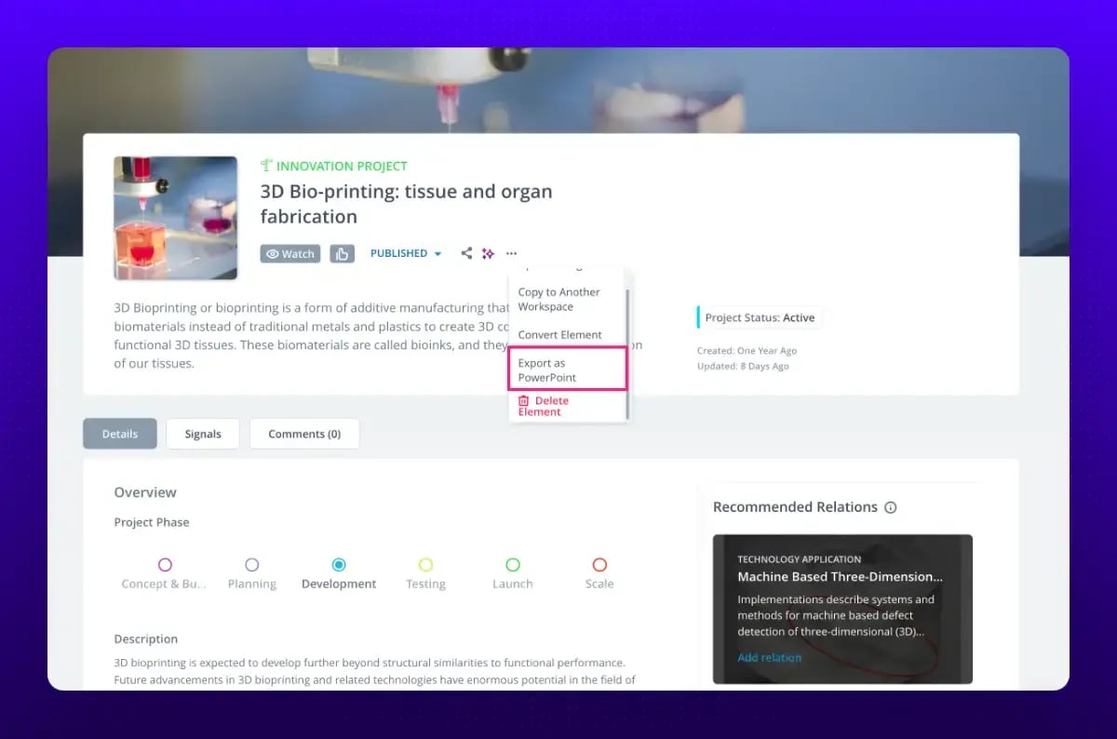Select Copy to Another Workspace

click(559, 299)
